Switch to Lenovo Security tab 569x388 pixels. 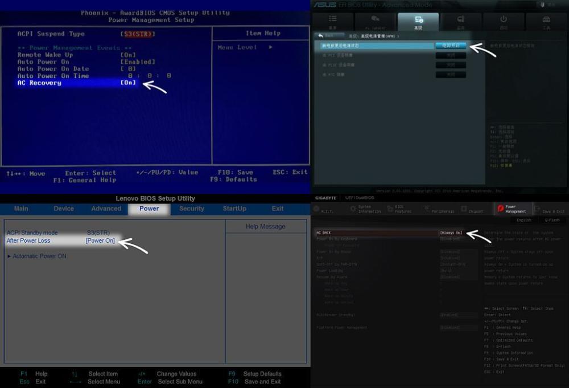(192, 209)
